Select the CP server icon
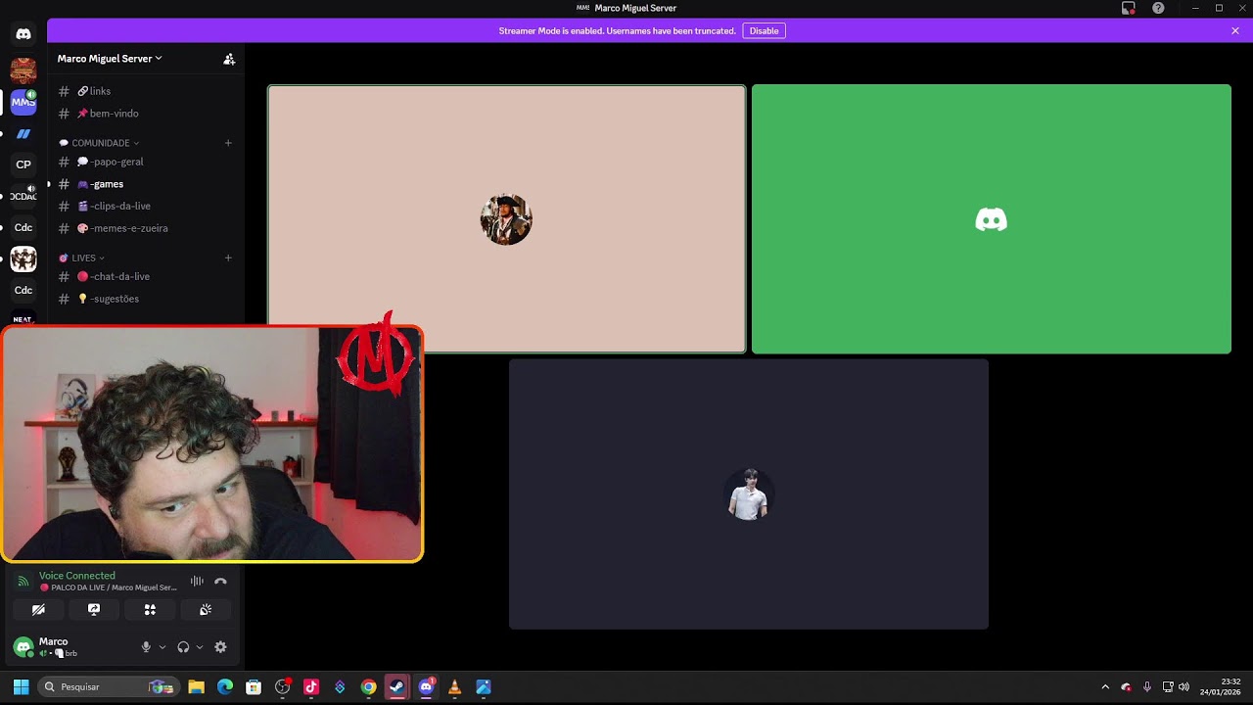 [23, 164]
